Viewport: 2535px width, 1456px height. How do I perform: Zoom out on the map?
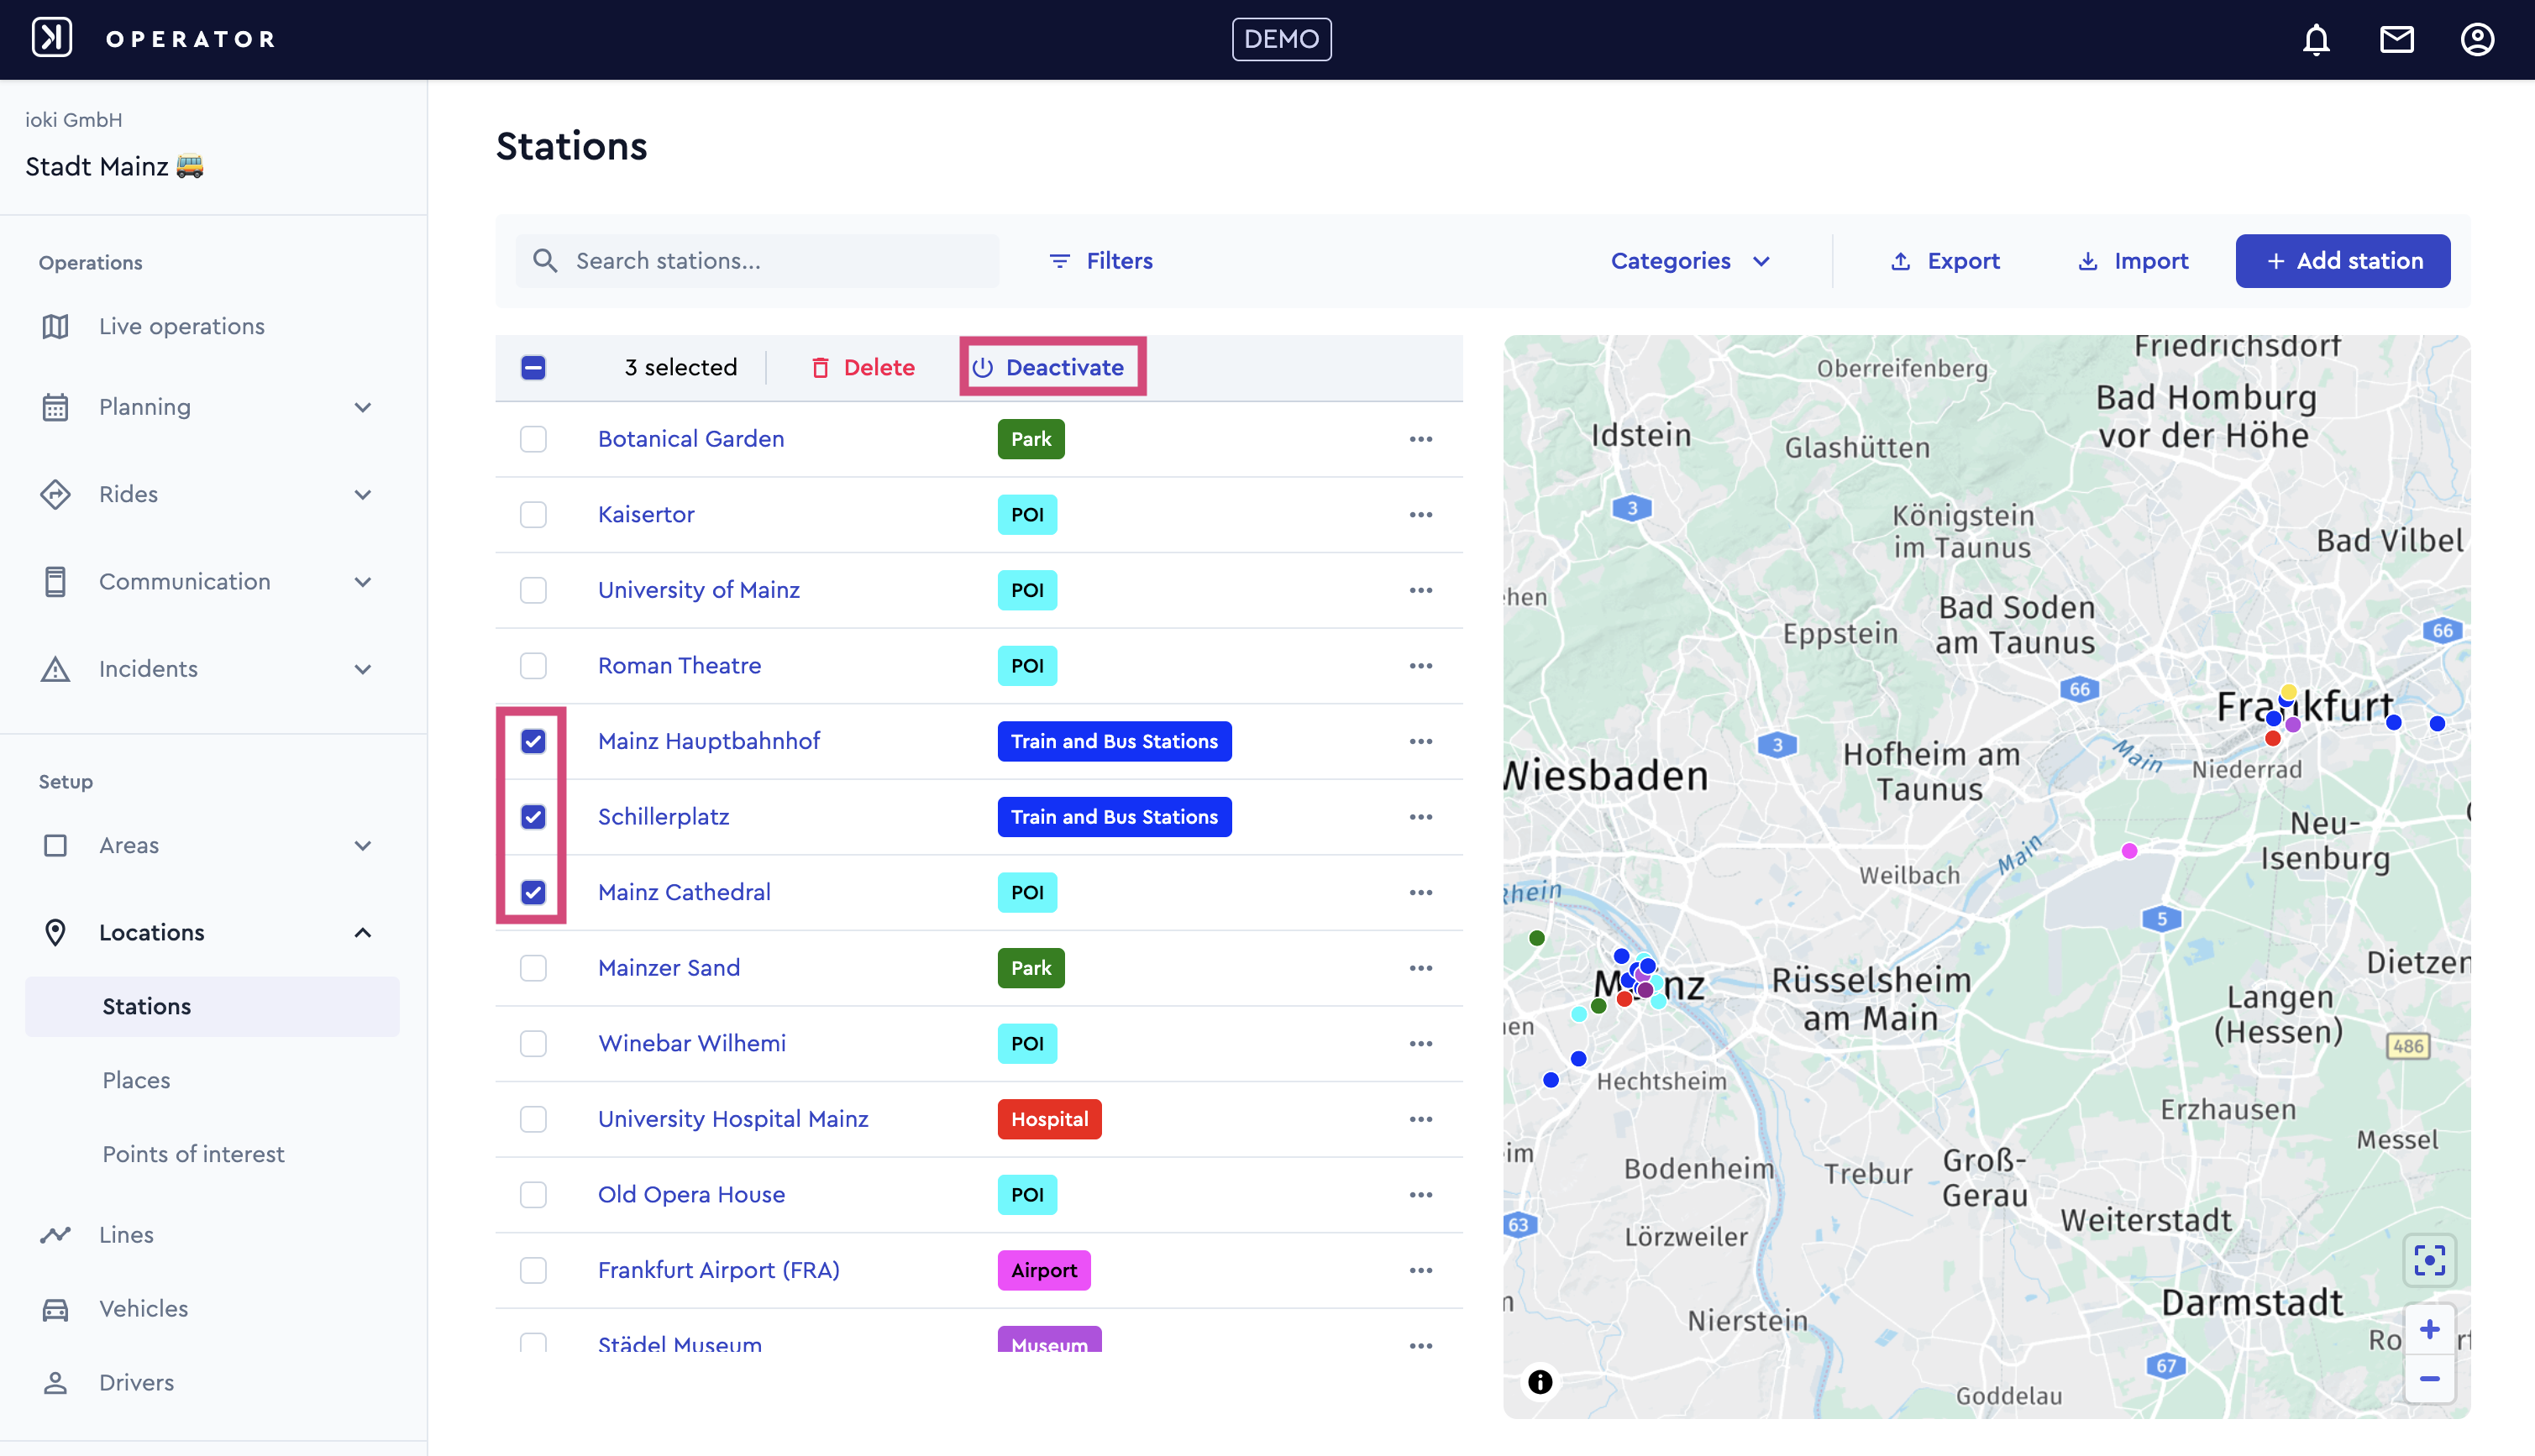(x=2430, y=1379)
